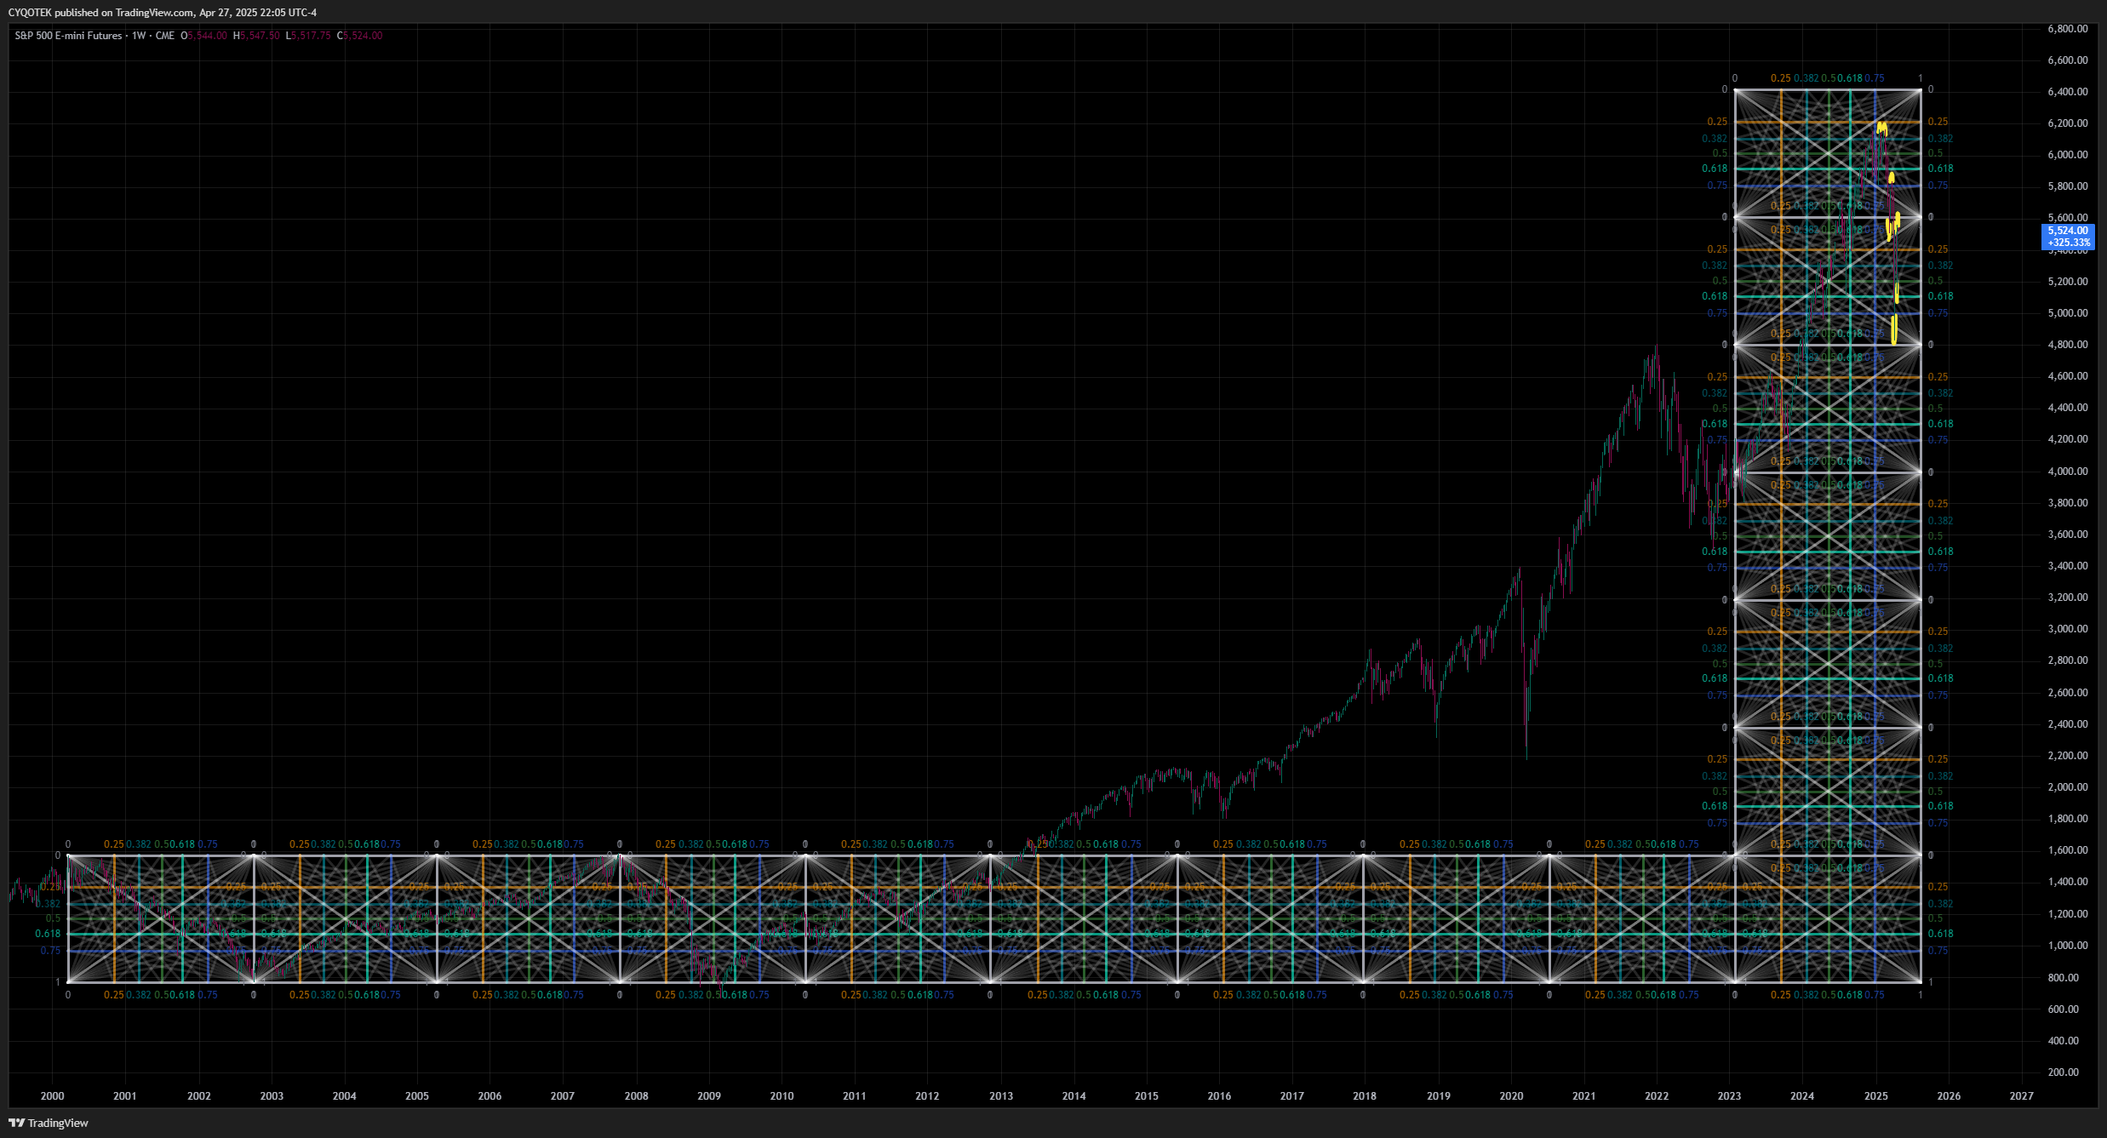The height and width of the screenshot is (1138, 2107).
Task: Click the 3,200.00 price axis label
Action: tap(2068, 598)
